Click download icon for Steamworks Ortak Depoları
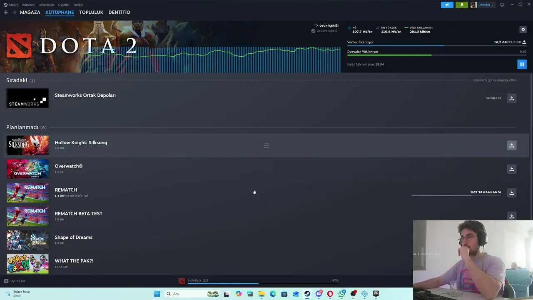 coord(512,98)
